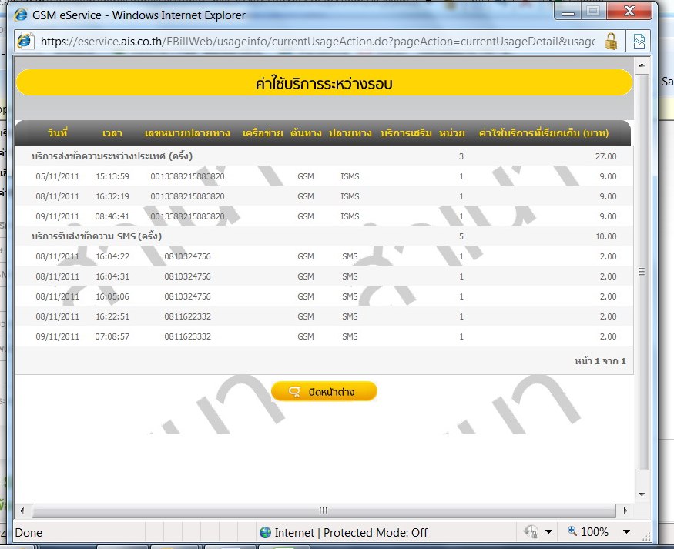
Task: Click the time 16:04:31
Action: click(x=112, y=276)
